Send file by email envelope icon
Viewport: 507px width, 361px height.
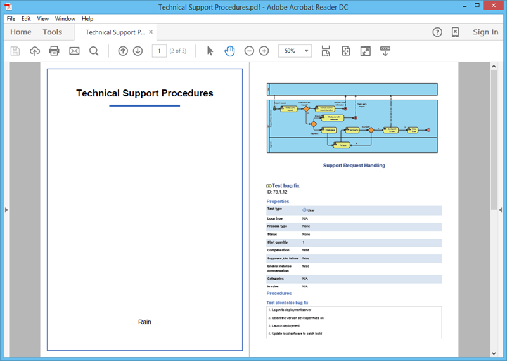click(74, 51)
